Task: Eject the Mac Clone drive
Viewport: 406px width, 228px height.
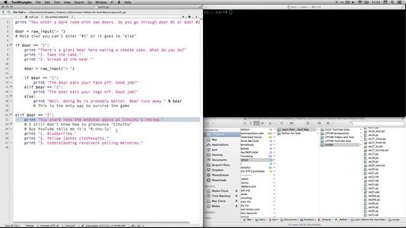Action: (236, 201)
